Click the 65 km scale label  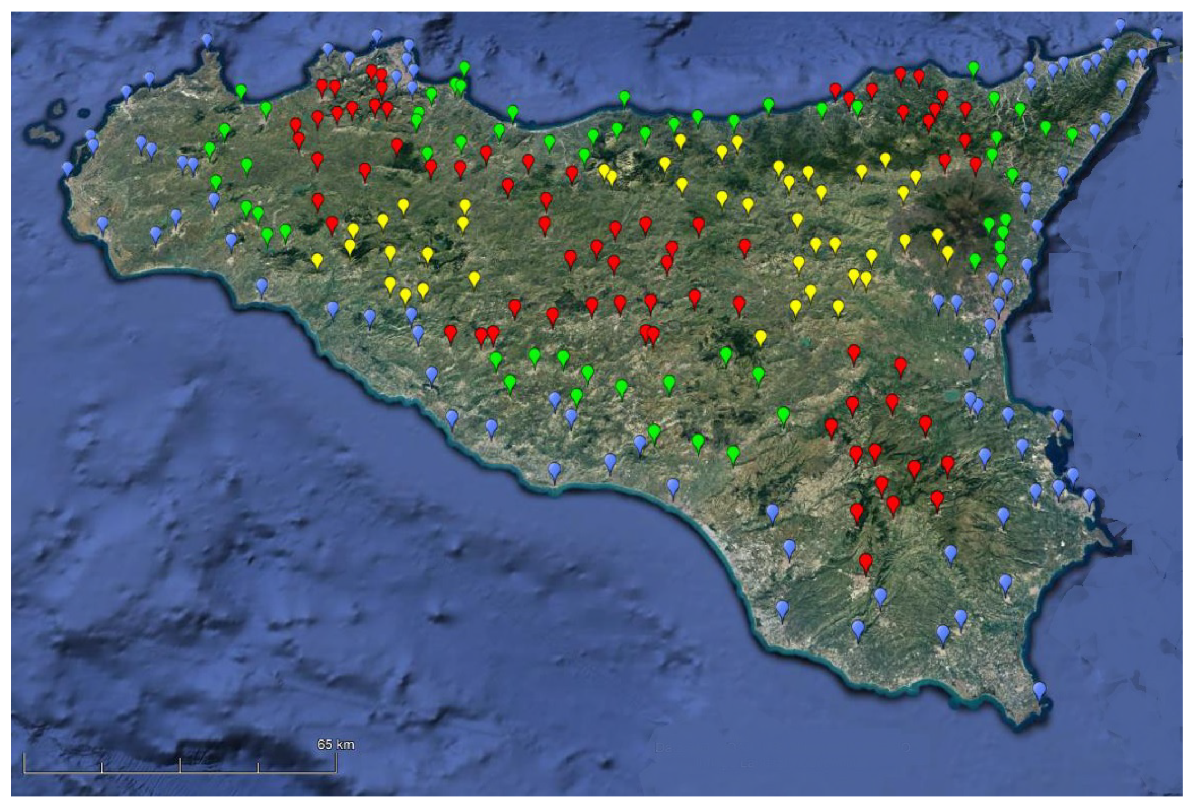[335, 744]
